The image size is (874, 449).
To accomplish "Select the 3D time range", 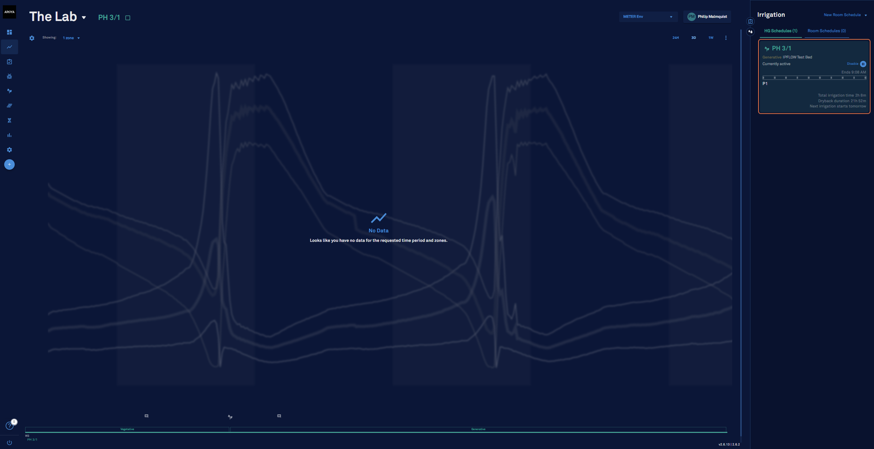I will click(x=693, y=38).
